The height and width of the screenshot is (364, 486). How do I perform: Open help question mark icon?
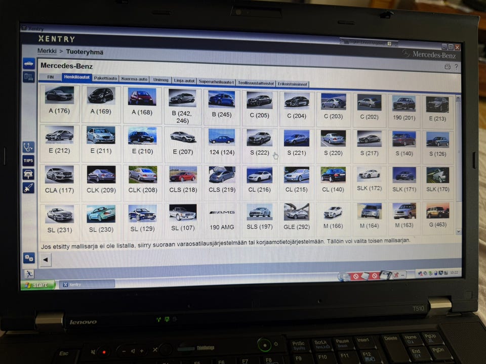click(456, 67)
